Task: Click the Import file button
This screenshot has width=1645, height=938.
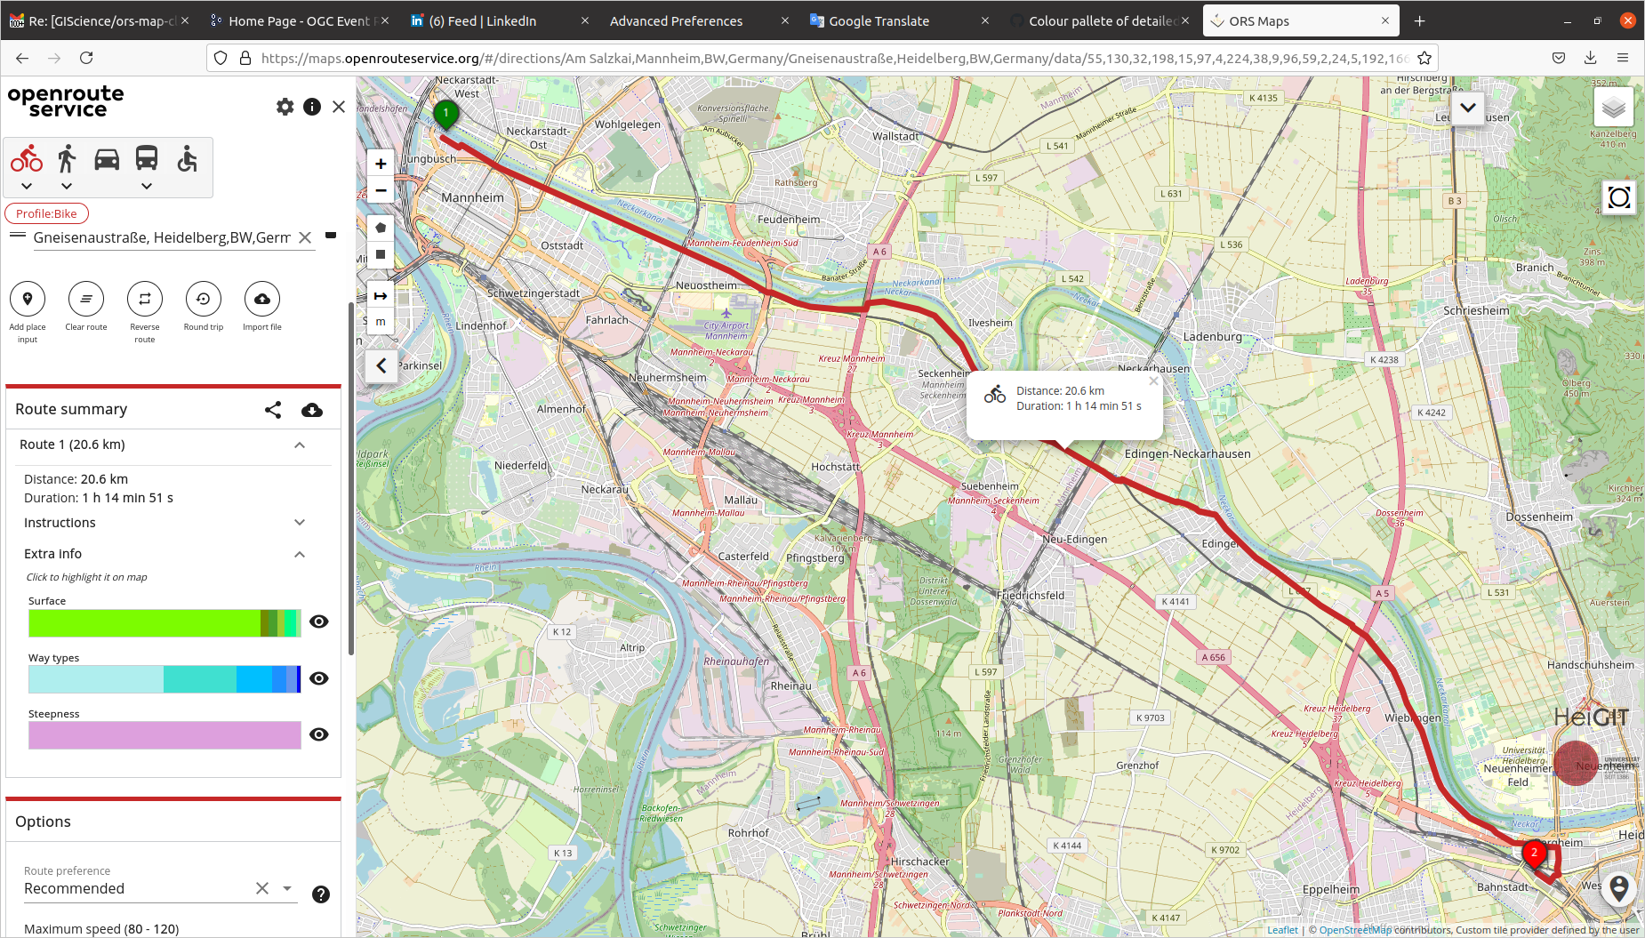Action: point(262,299)
